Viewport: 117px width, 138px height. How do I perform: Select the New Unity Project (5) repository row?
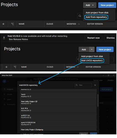pos(58,102)
